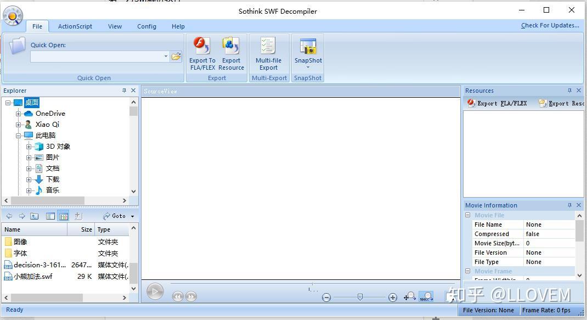Switch file browser to list view

point(50,216)
